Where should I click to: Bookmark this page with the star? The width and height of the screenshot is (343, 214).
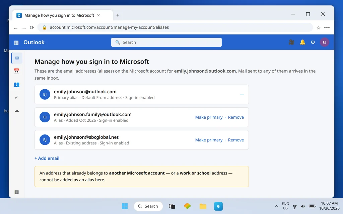coord(319,27)
